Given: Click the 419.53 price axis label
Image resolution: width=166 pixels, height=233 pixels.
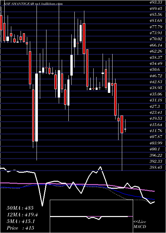Looking at the screenshot, I should [155, 118].
